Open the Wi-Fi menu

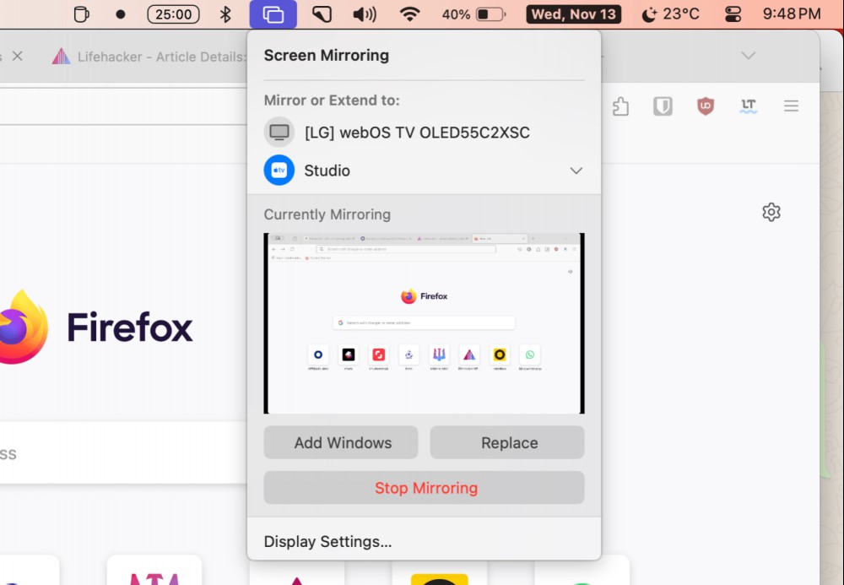[409, 14]
